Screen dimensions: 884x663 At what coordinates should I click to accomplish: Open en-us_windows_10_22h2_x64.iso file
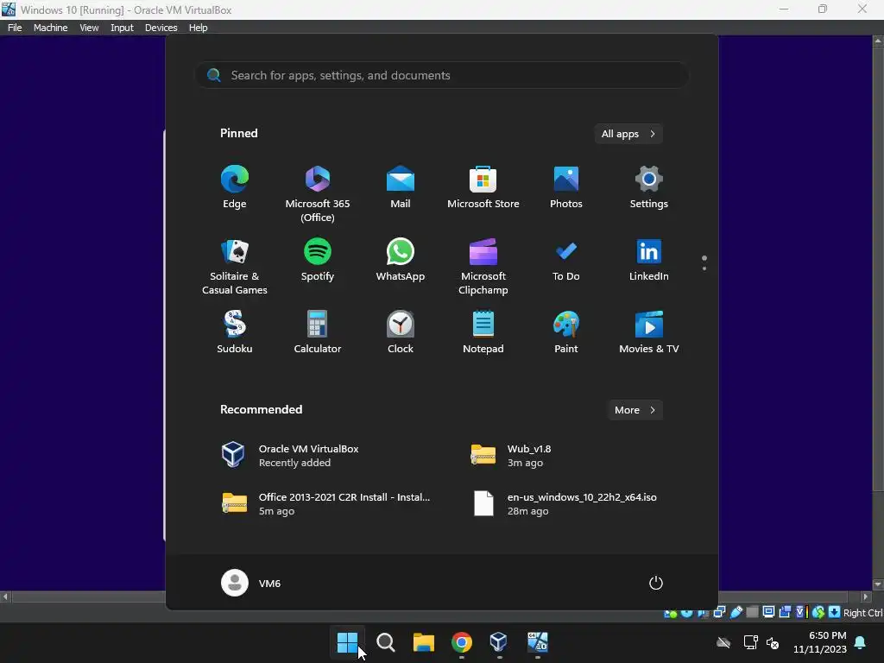564,504
